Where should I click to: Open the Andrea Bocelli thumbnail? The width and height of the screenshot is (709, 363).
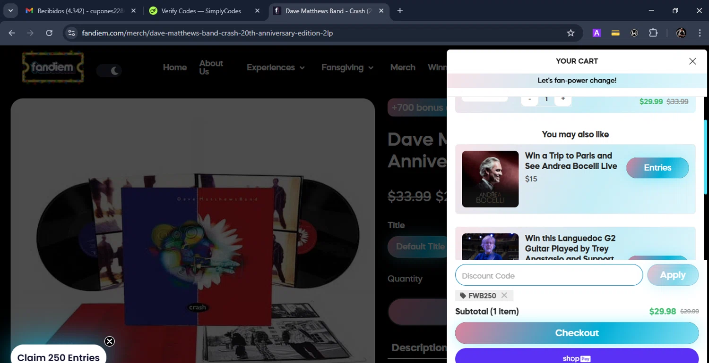click(x=490, y=179)
